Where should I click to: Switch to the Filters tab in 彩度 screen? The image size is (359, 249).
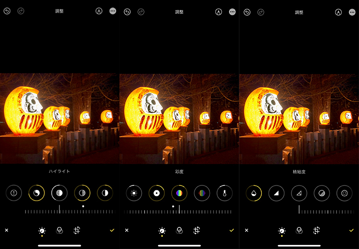(179, 231)
